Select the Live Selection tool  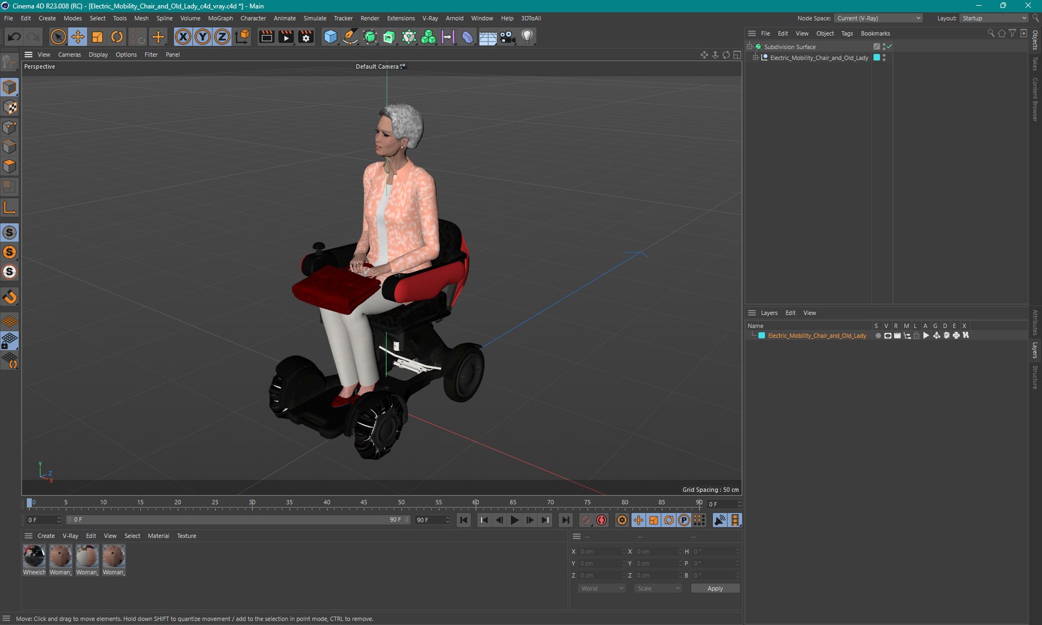point(58,37)
